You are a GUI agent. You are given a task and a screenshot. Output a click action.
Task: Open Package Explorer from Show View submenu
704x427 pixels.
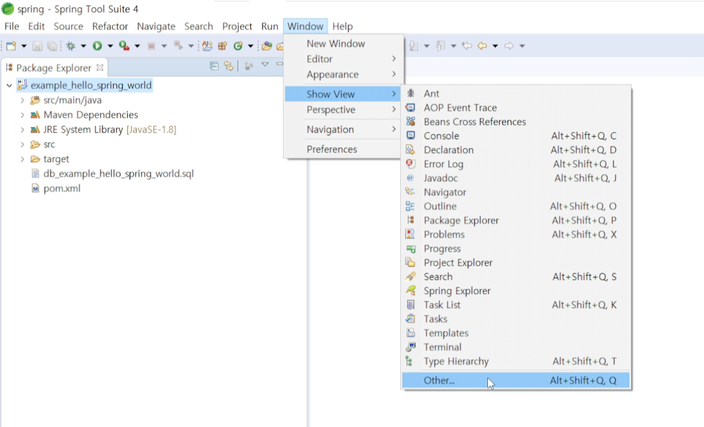516,221
